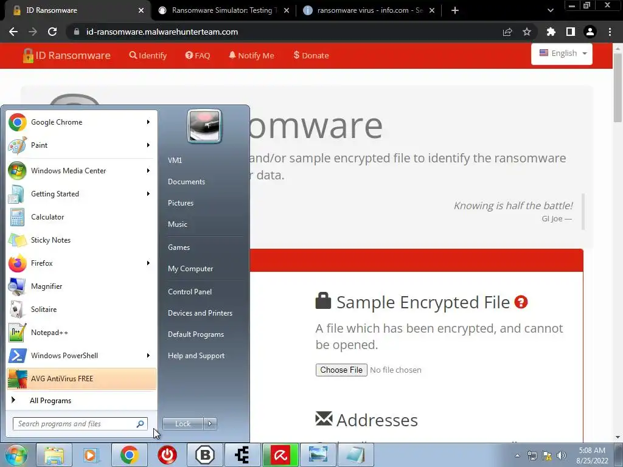Click the page vertical scrollbar thumb
The image size is (623, 467).
click(x=618, y=86)
